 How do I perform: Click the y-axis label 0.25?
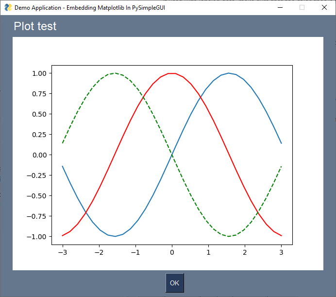(x=39, y=135)
